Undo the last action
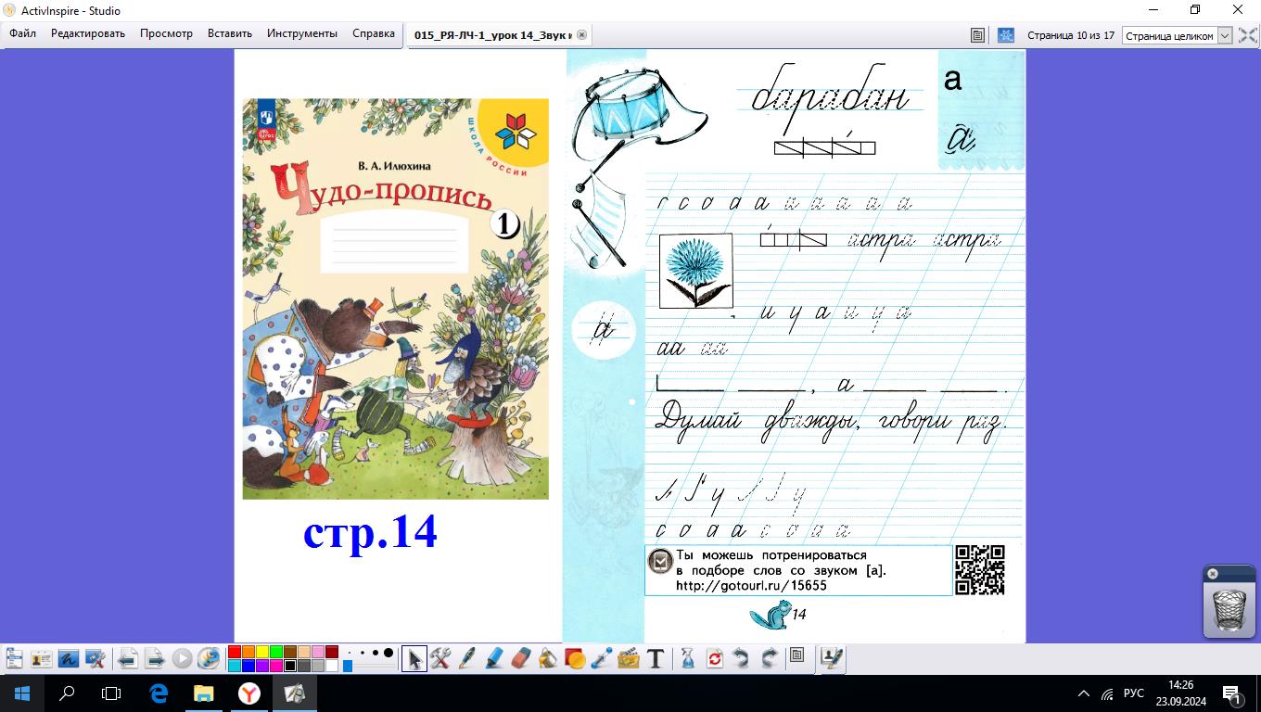This screenshot has height=712, width=1261. [x=742, y=658]
